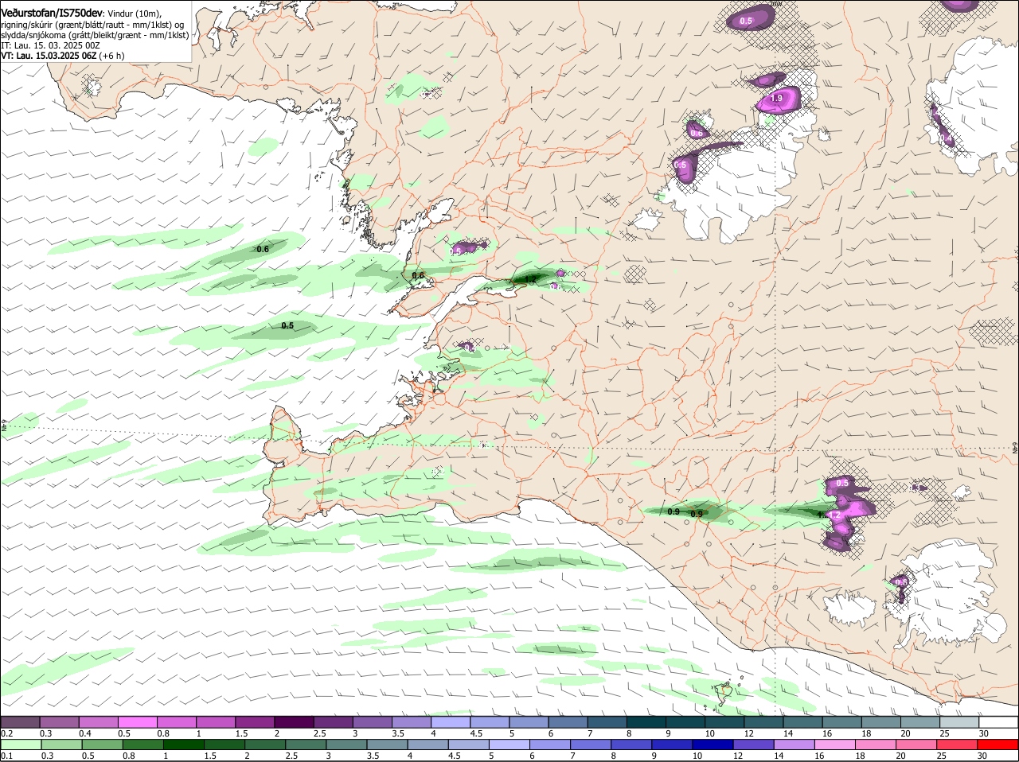Pick the 2–2.5 green lower-scale swatch
Viewport: 1019px width, 762px height.
coord(264,744)
